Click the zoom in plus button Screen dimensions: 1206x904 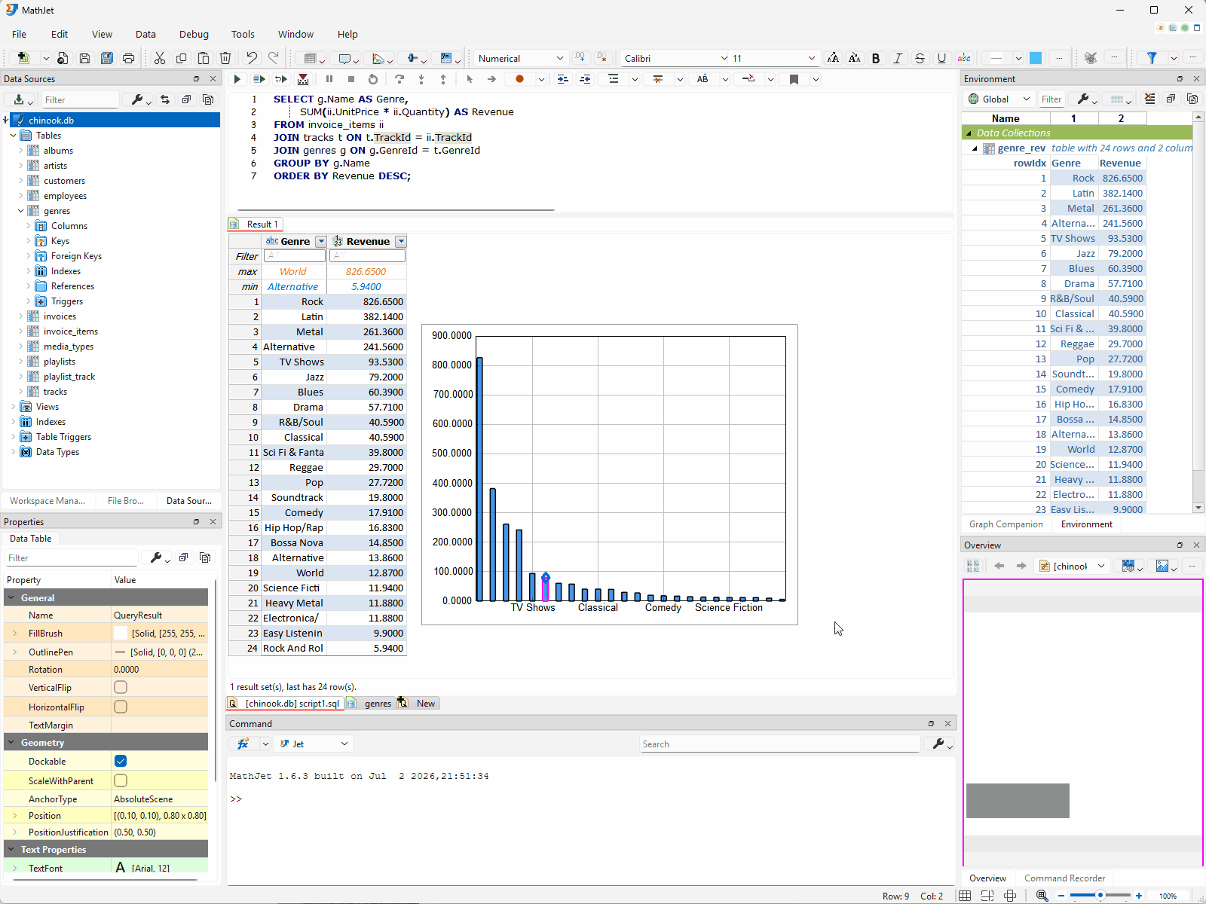(1139, 896)
